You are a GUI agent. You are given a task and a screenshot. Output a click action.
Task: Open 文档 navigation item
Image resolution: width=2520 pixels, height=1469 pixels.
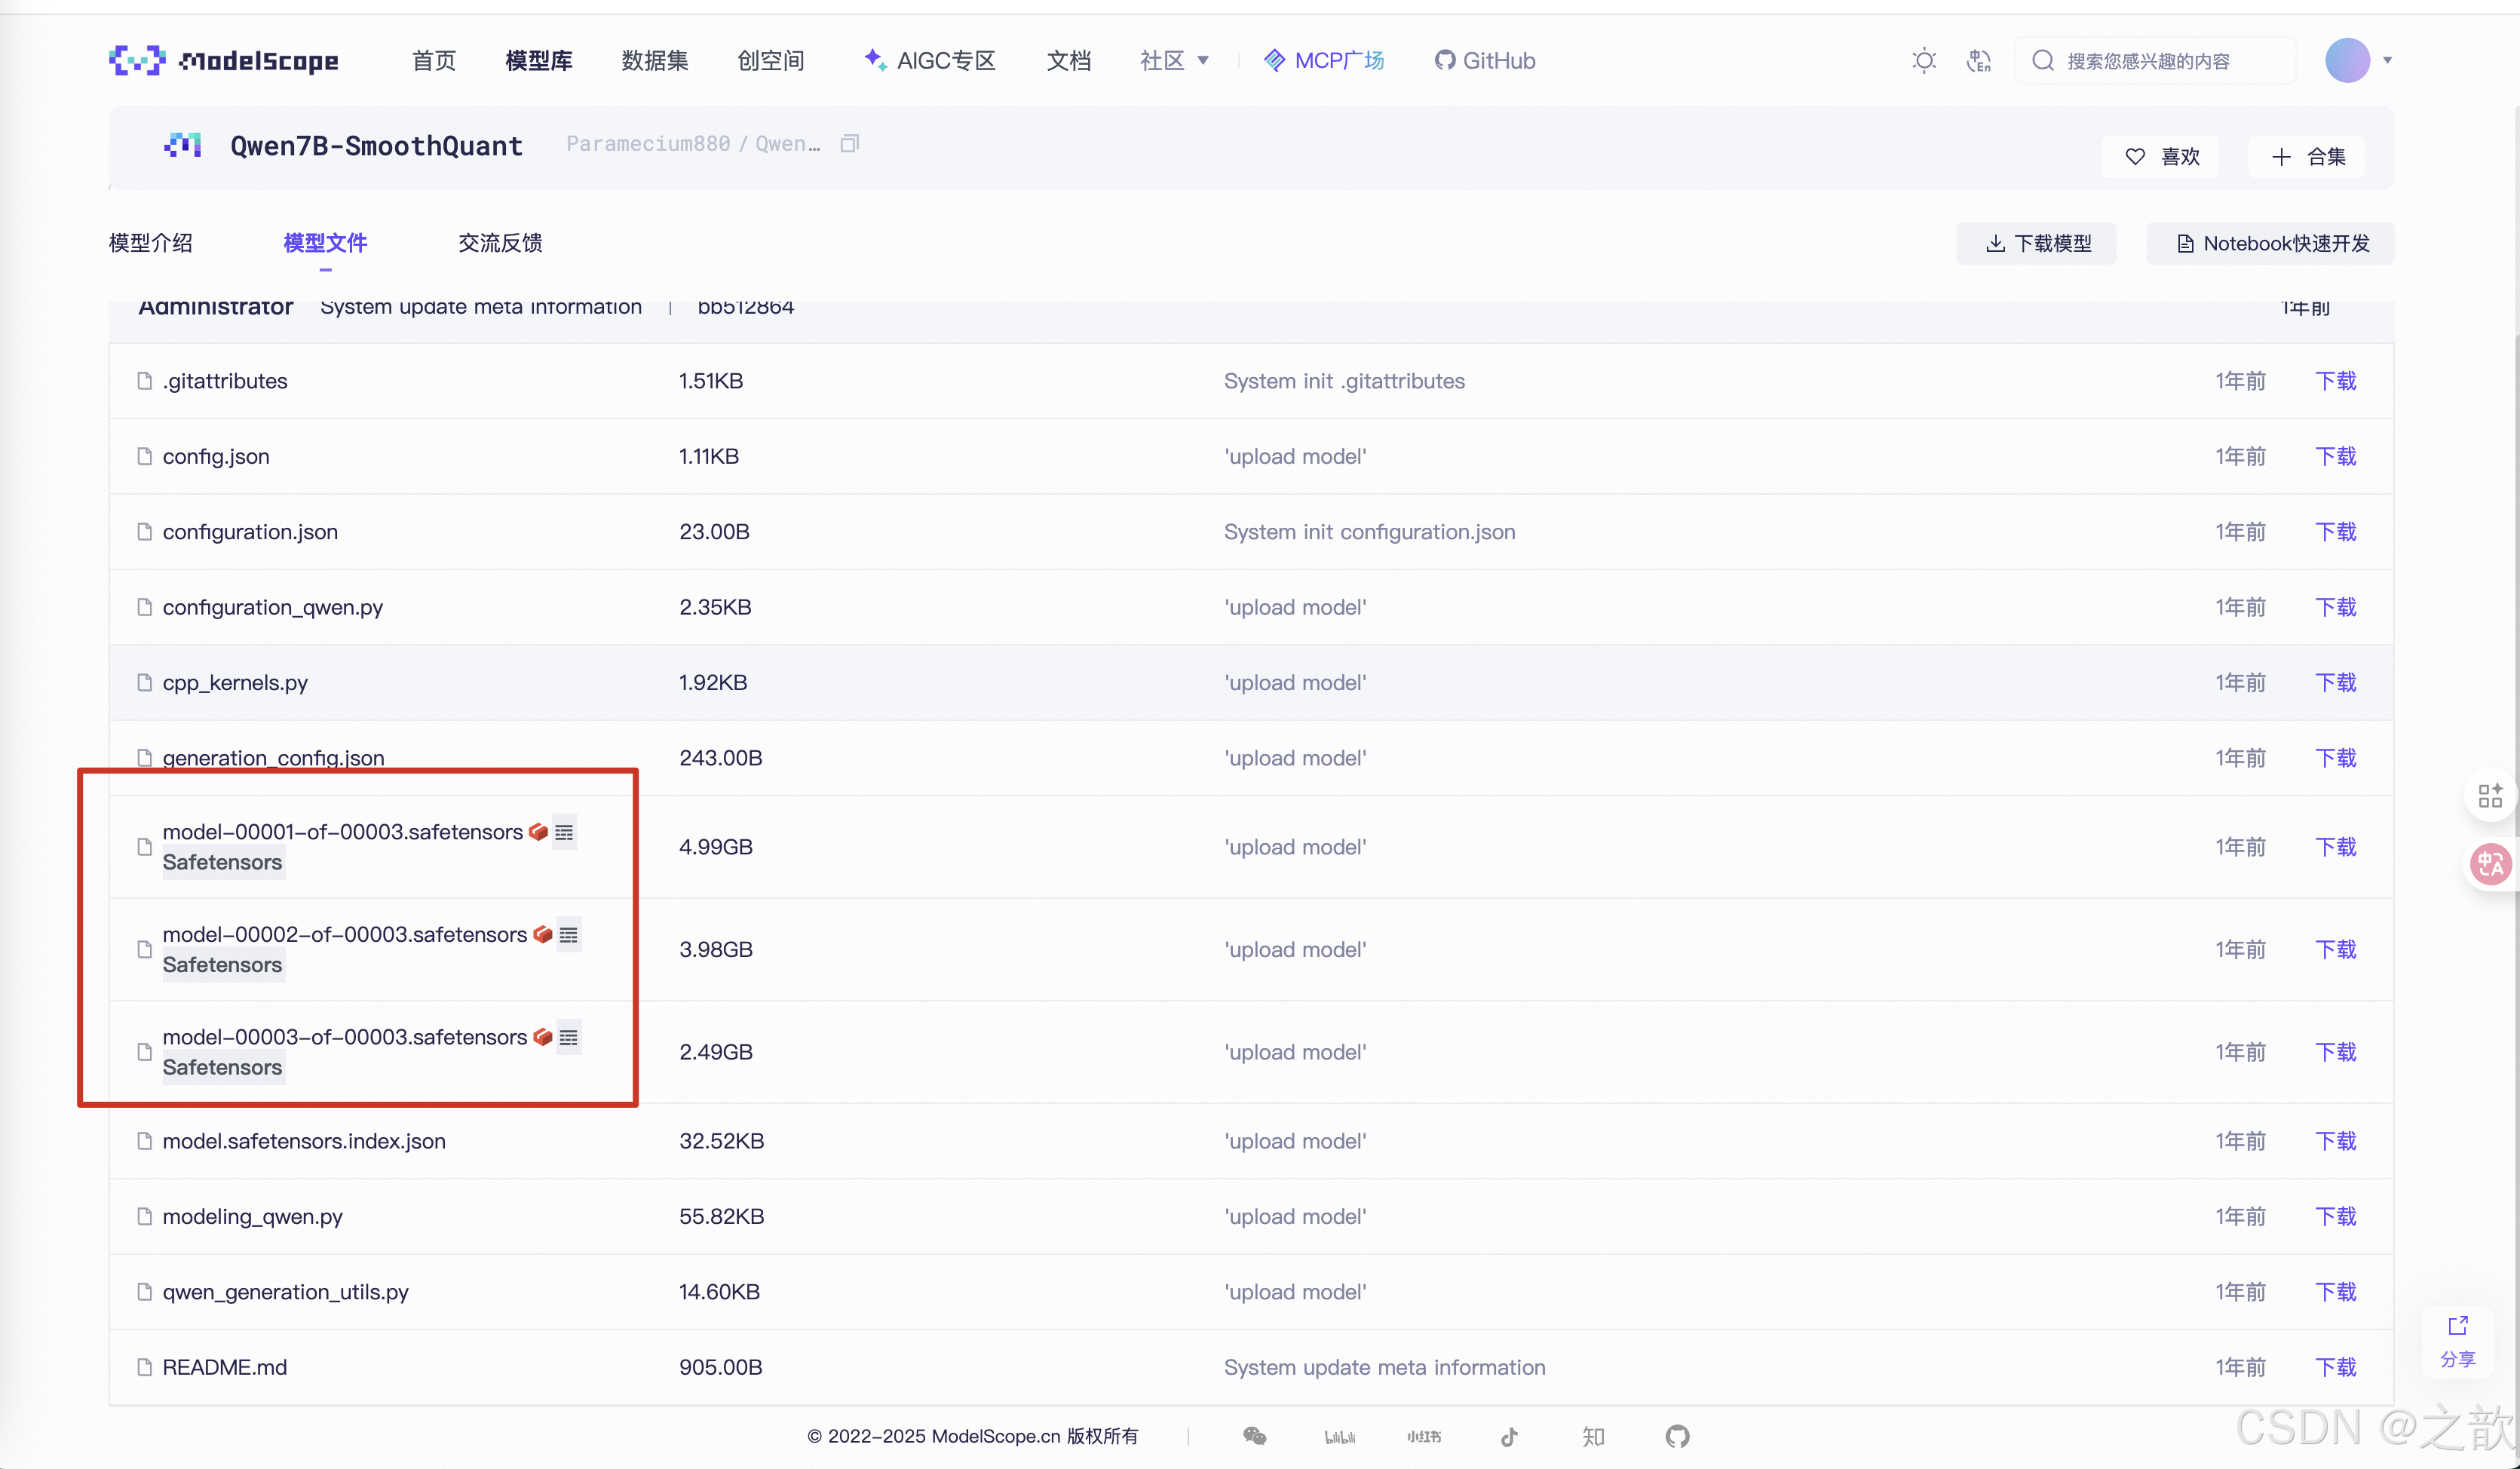pyautogui.click(x=1069, y=60)
